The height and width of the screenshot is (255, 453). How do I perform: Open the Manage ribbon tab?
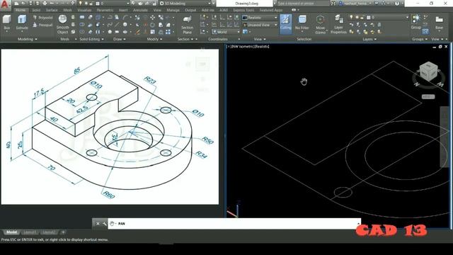pos(173,10)
